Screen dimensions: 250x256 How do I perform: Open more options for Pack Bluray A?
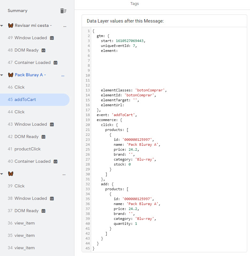click(x=63, y=76)
